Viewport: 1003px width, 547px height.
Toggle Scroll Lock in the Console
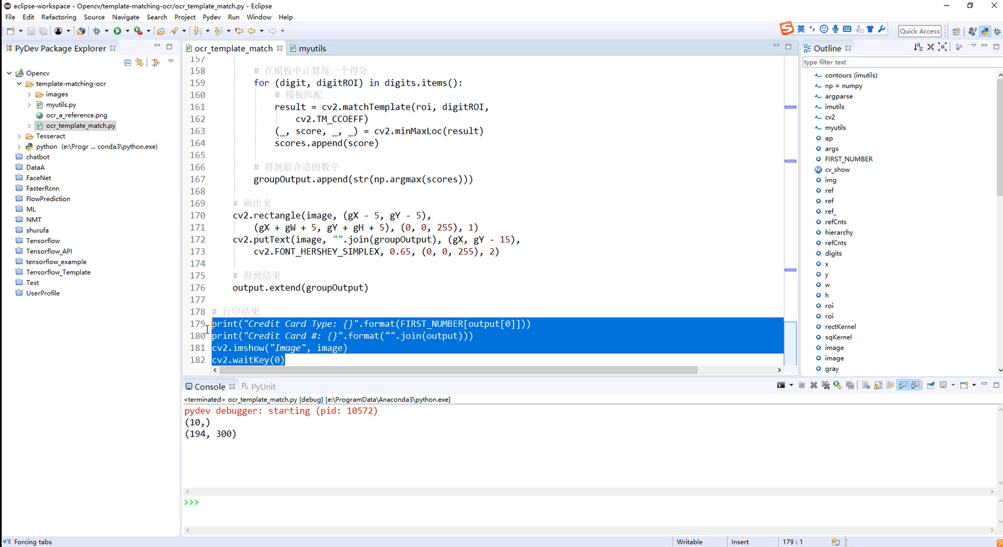[878, 385]
